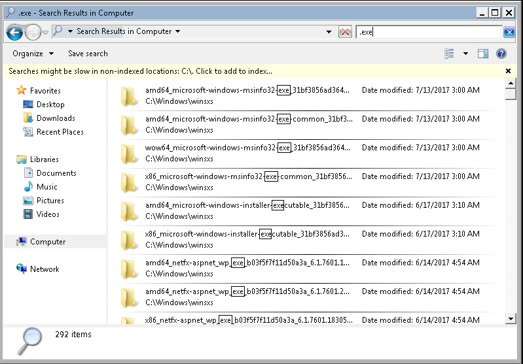Go back with the blue Back arrow

(x=14, y=32)
